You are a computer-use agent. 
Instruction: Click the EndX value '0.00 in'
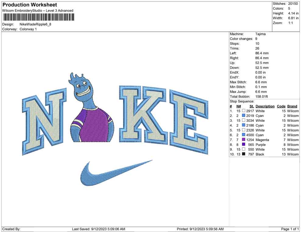[261, 72]
